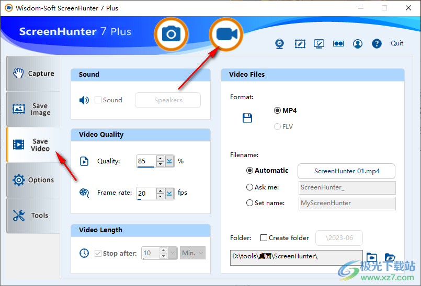Image resolution: width=421 pixels, height=286 pixels.
Task: Click the open folder icon
Action: 390,257
